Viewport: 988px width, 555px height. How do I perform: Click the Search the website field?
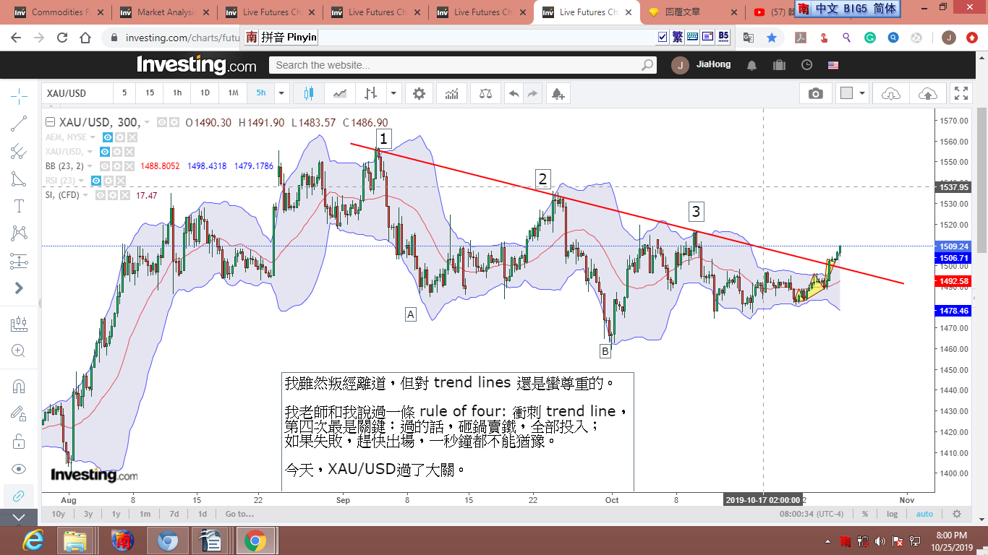pyautogui.click(x=463, y=65)
